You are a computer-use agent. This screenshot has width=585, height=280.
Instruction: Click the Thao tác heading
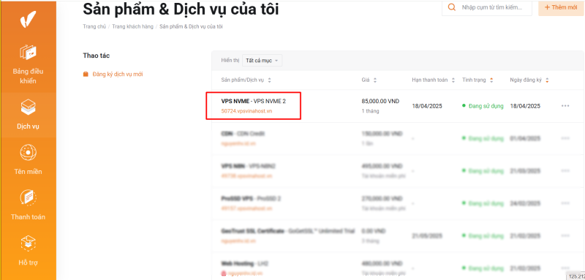click(x=97, y=56)
